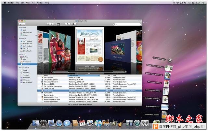Open Redwoods Quarterly from the stack
Image resolution: width=208 pixels, height=131 pixels.
165,99
